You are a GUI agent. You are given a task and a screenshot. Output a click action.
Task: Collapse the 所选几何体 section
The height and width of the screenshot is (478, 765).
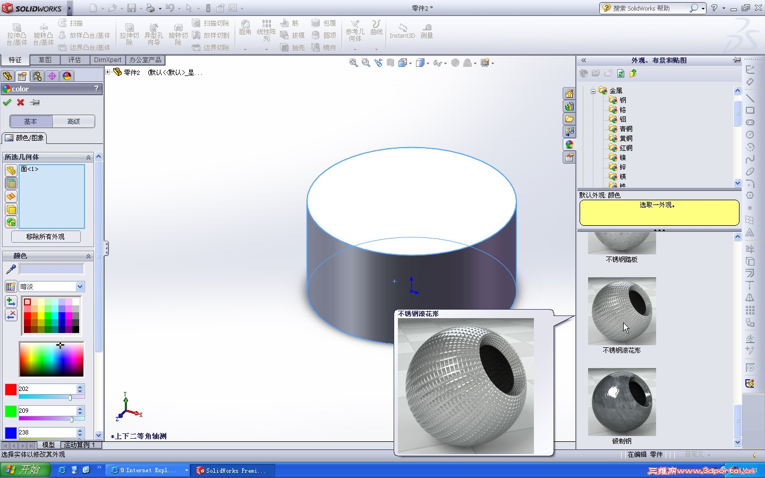pos(88,158)
